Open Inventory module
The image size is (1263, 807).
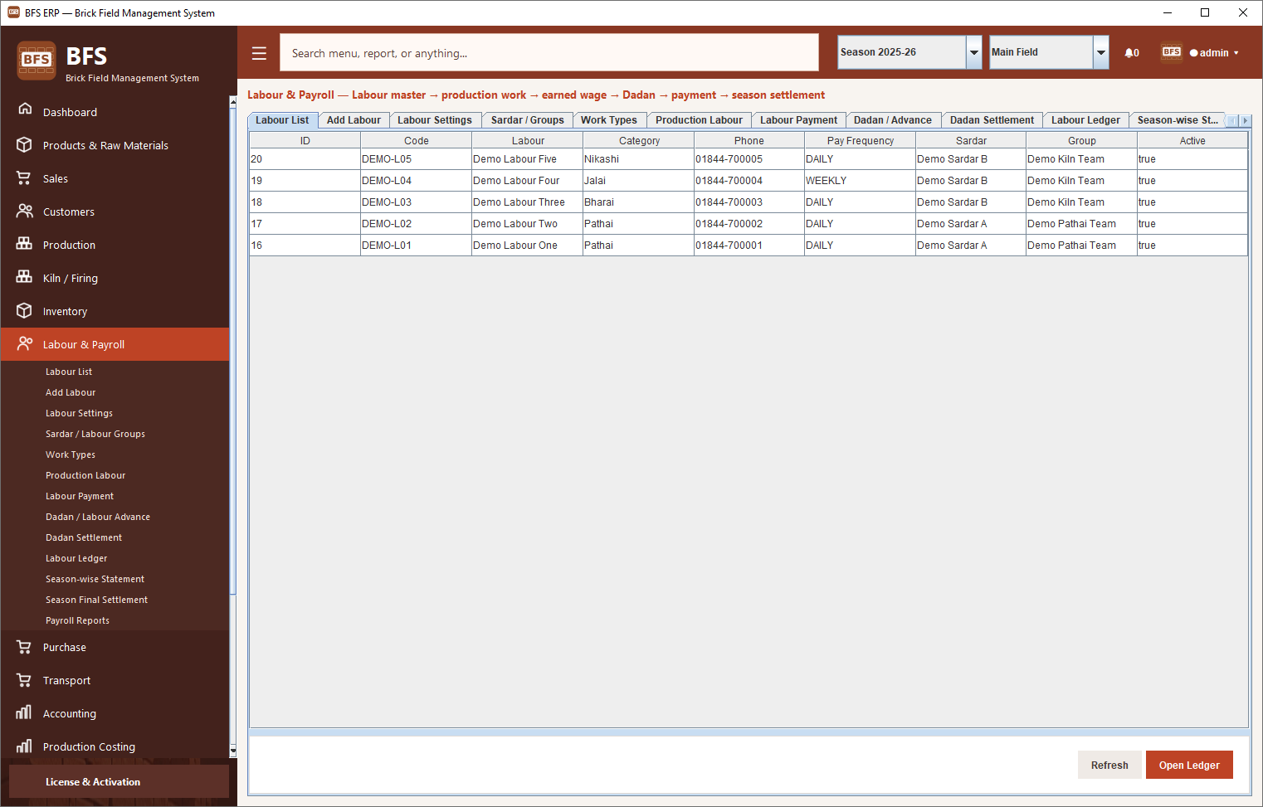coord(115,311)
